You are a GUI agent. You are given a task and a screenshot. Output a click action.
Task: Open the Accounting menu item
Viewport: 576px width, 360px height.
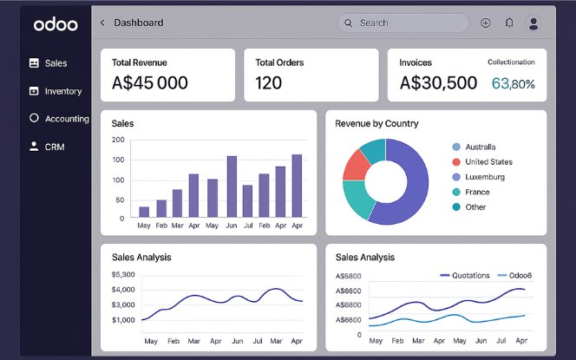tap(67, 119)
